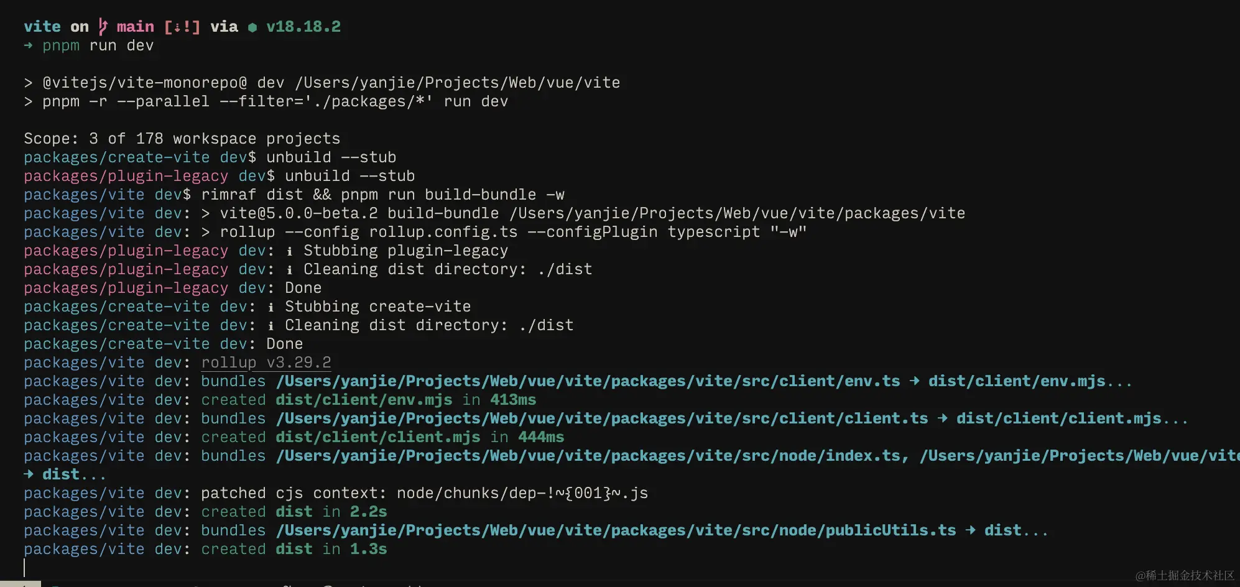Click the green Node.js dot icon
Viewport: 1240px width, 587px height.
pyautogui.click(x=252, y=27)
